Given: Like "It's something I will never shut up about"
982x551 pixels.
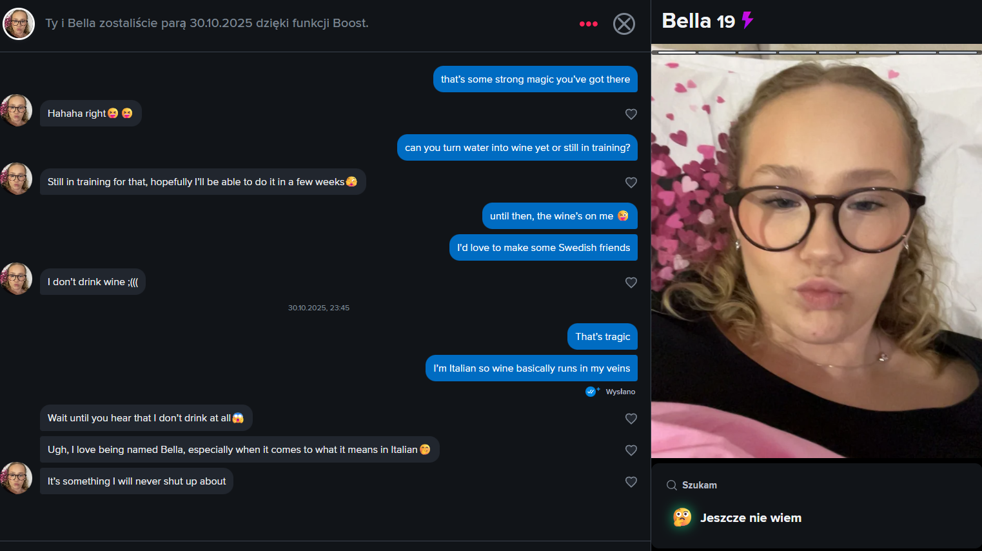Looking at the screenshot, I should 631,482.
